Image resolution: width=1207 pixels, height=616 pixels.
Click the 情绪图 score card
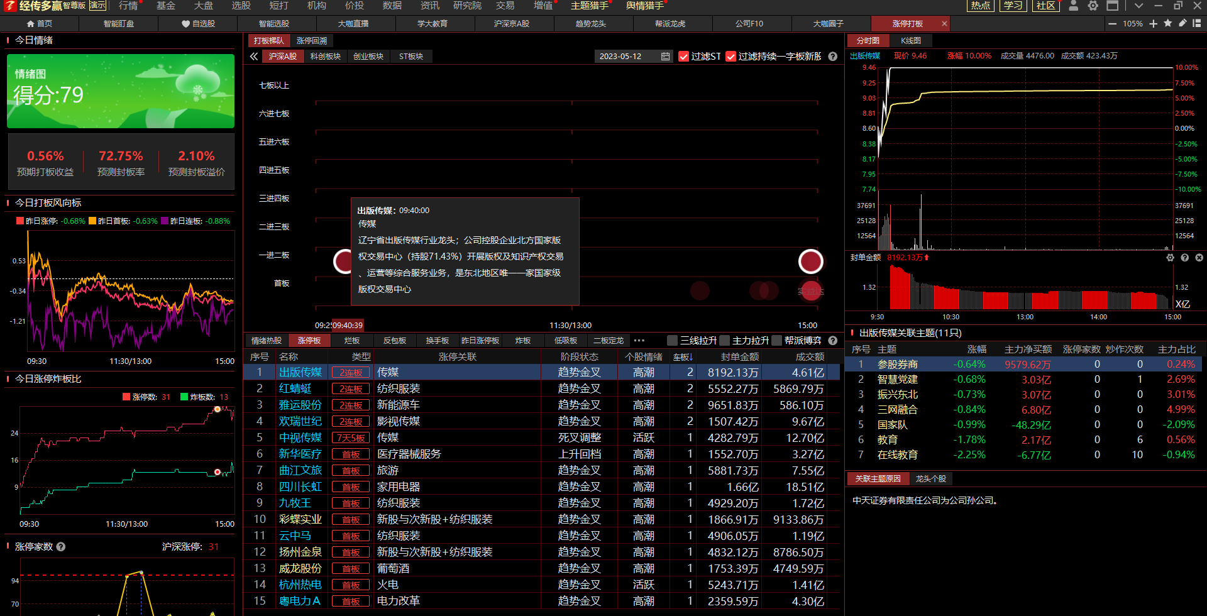coord(121,91)
